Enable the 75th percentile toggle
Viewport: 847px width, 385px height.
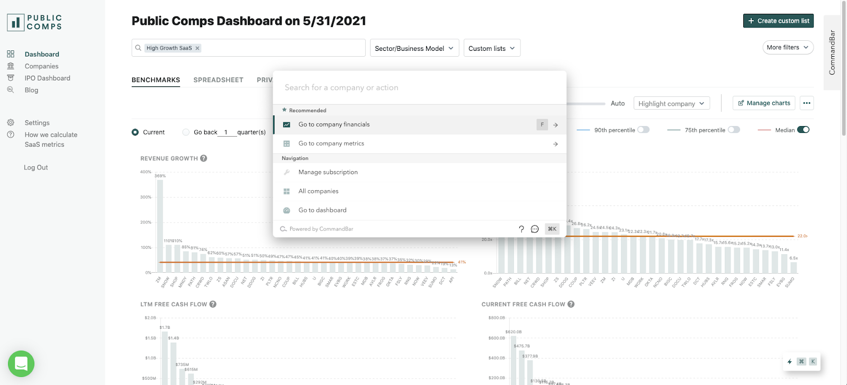(x=734, y=130)
